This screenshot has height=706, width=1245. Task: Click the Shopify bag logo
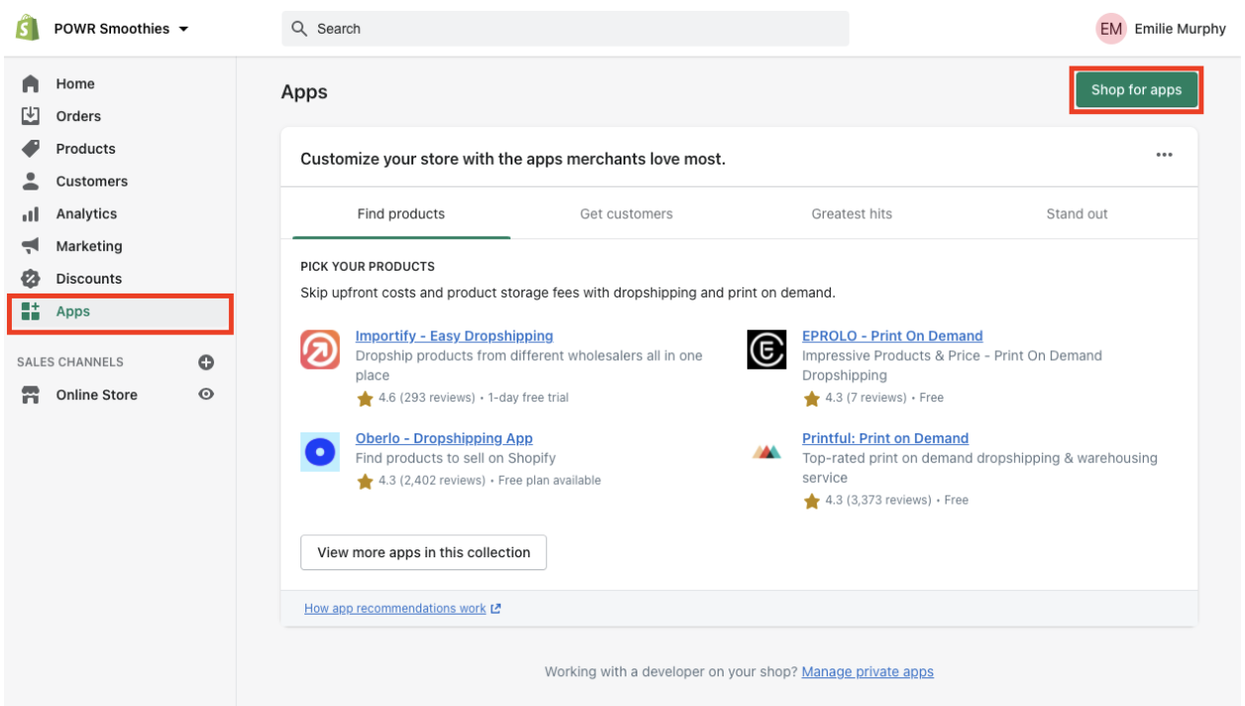coord(27,28)
